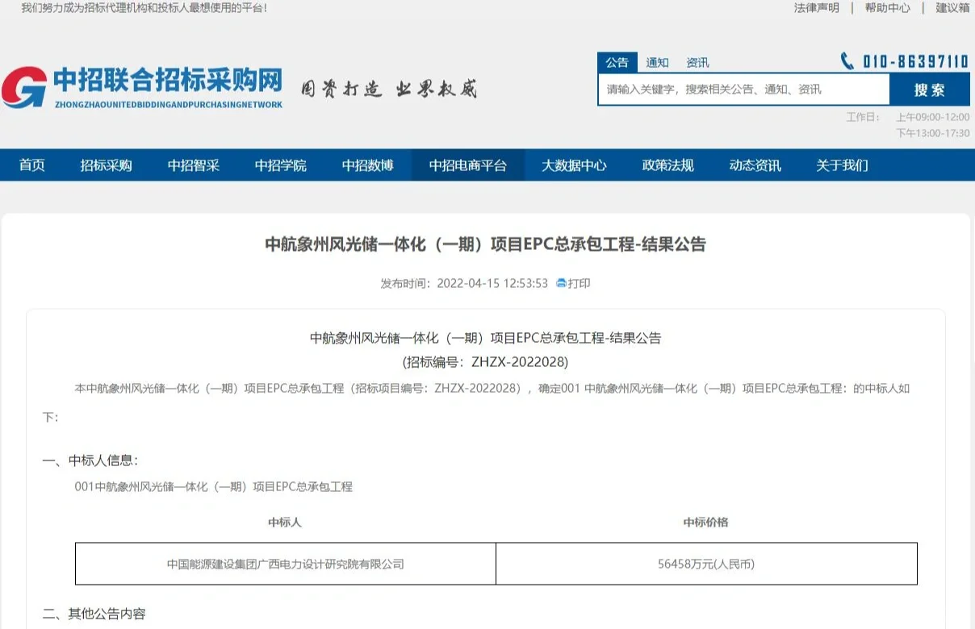This screenshot has width=975, height=629.
Task: Click the 搜索 search button
Action: (930, 90)
